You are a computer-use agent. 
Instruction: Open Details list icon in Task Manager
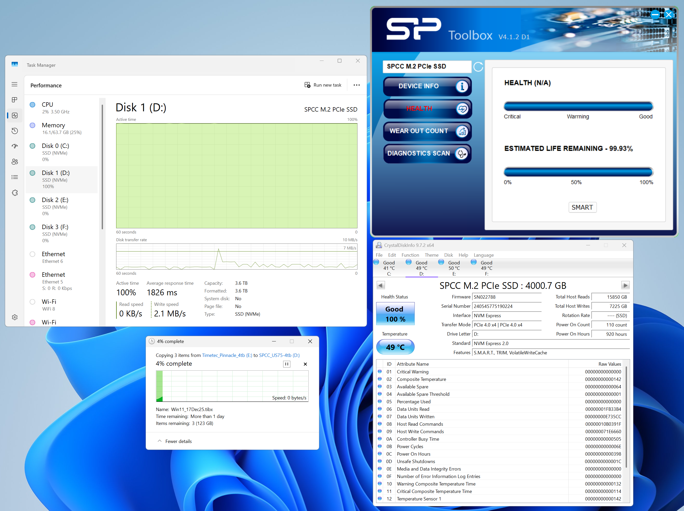14,177
